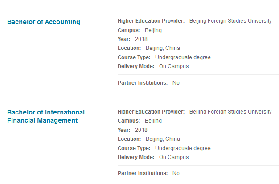Click Partner Institutions "No" in the Accounting entry
279x184 pixels.
coord(176,83)
